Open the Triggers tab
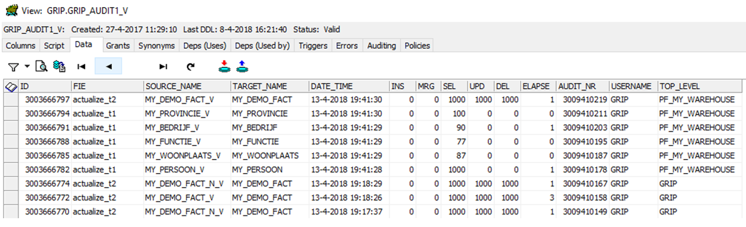Screen dimensions: 746x227 point(313,45)
